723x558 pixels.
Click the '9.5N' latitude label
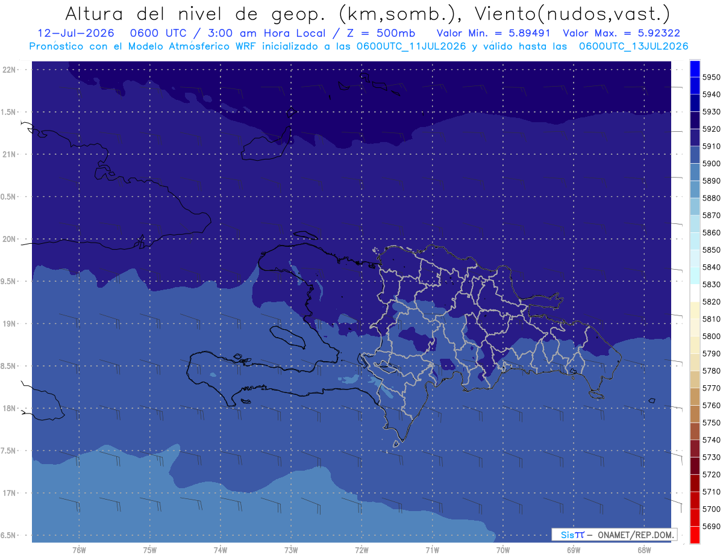tap(9, 282)
